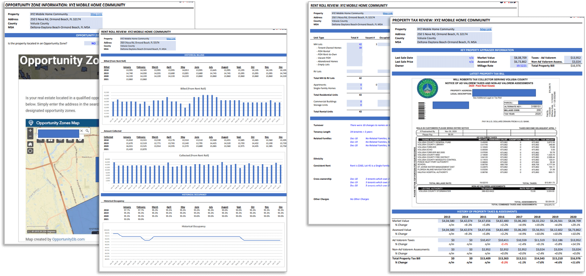
Task: Click the Cross-ownership row label
Action: click(x=322, y=179)
